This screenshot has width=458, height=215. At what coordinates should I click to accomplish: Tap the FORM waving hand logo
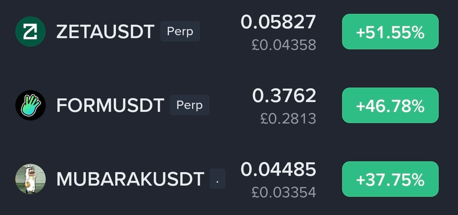pyautogui.click(x=31, y=105)
